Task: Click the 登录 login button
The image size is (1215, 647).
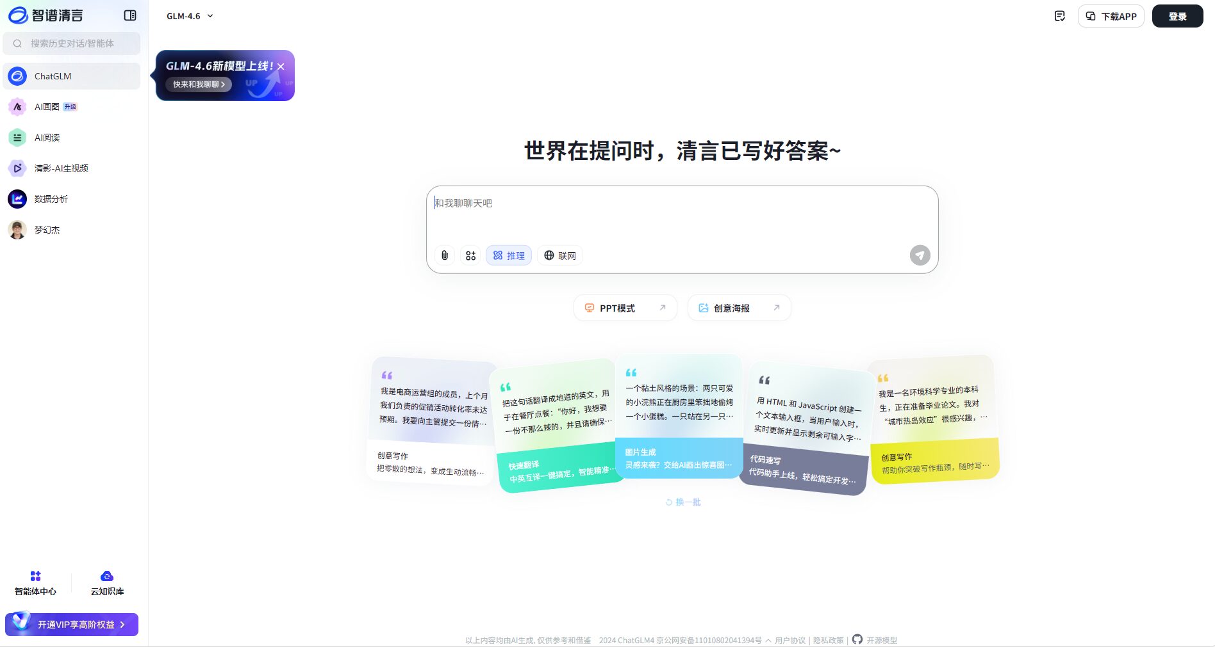Action: (1177, 16)
